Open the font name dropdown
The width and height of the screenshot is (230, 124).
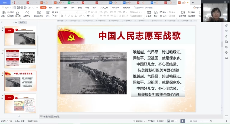[69, 12]
